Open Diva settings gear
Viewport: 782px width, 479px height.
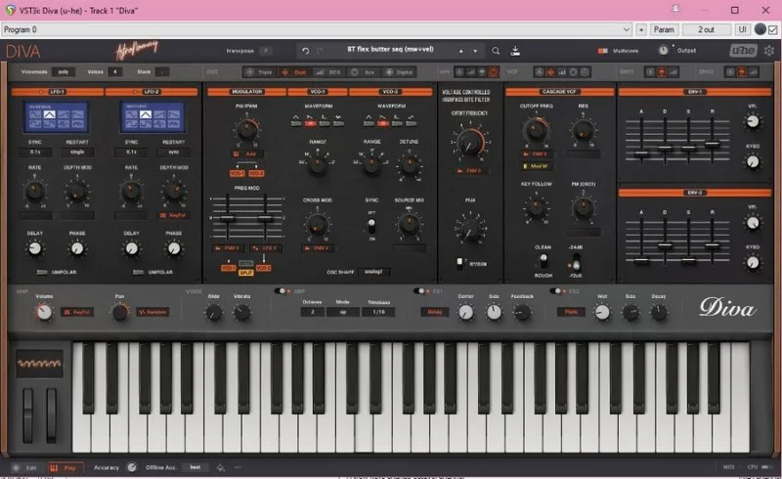point(769,51)
